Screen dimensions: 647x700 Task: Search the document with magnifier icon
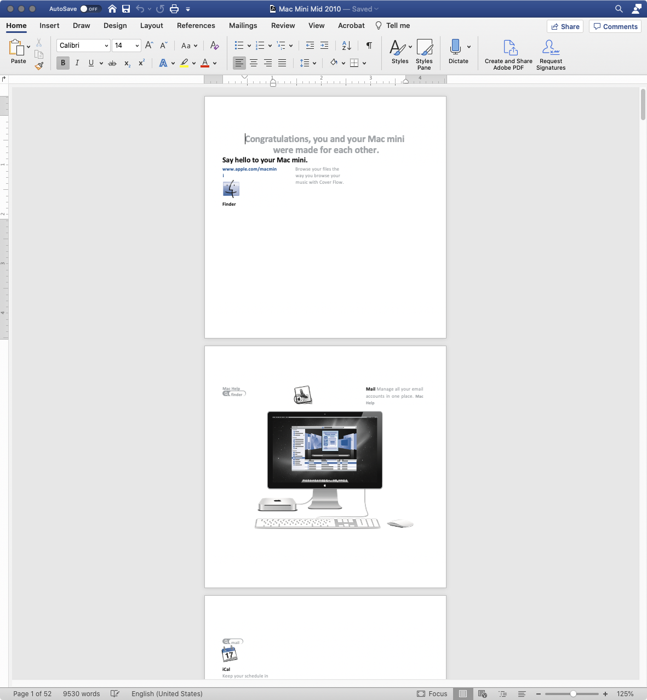point(619,9)
